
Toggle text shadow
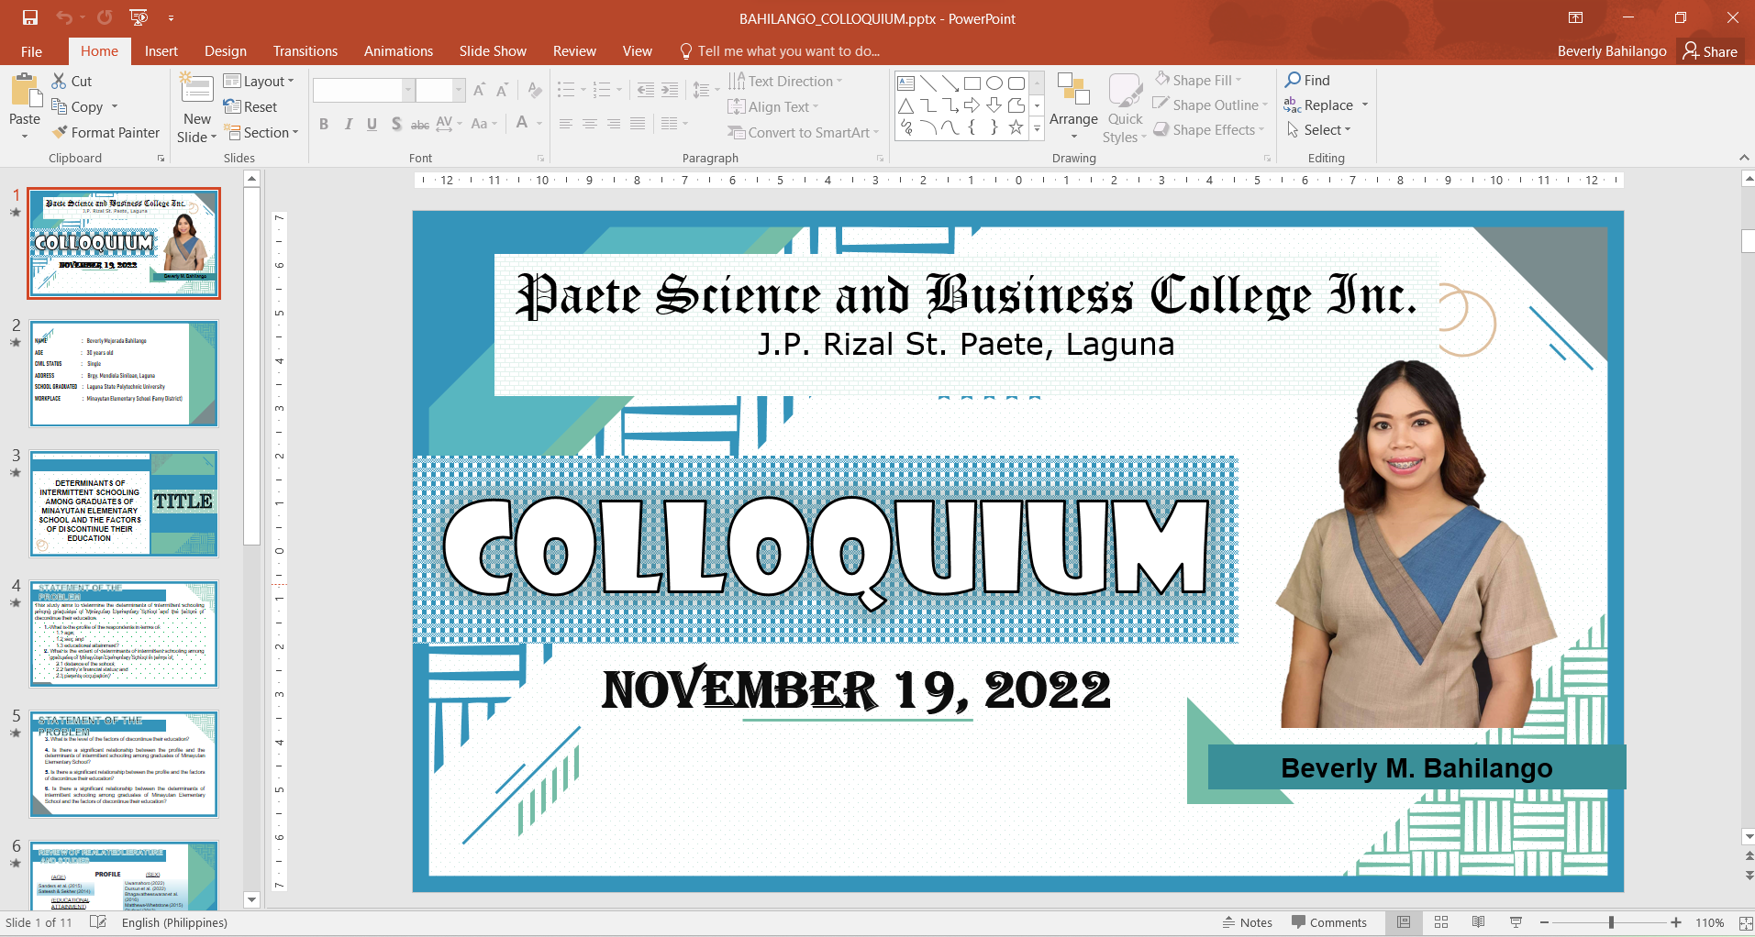(396, 124)
